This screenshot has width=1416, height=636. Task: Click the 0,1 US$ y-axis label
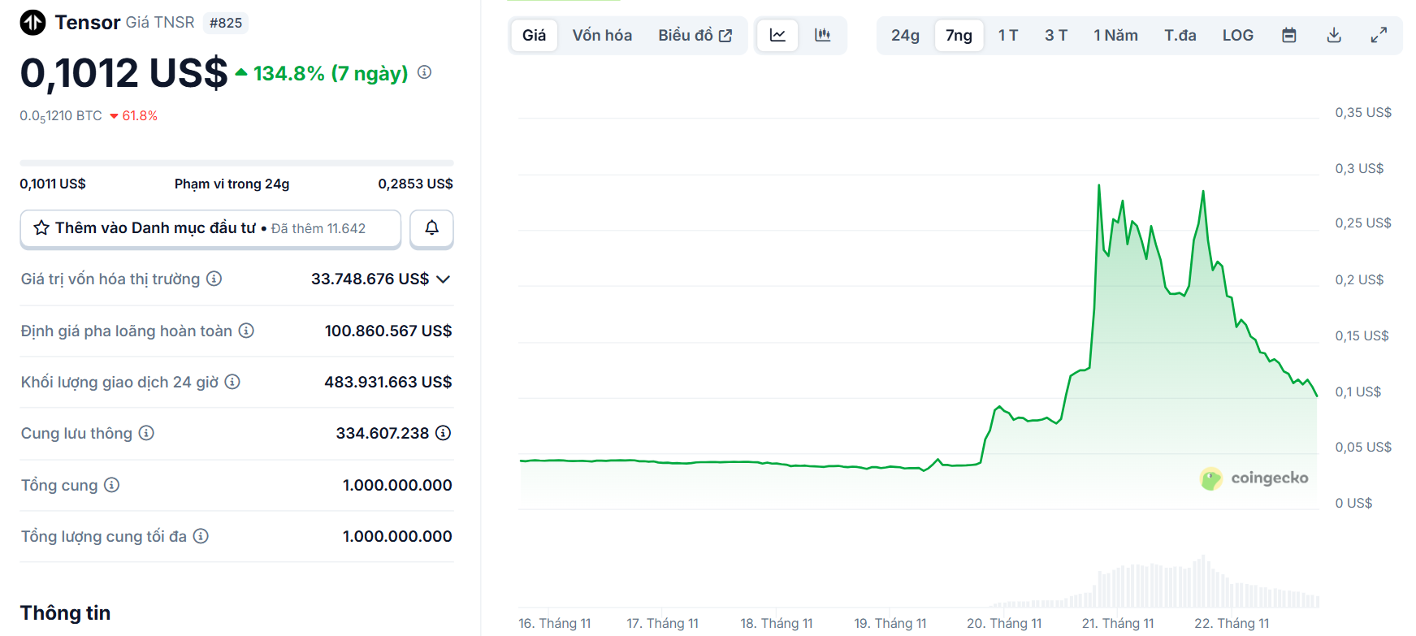coord(1358,392)
